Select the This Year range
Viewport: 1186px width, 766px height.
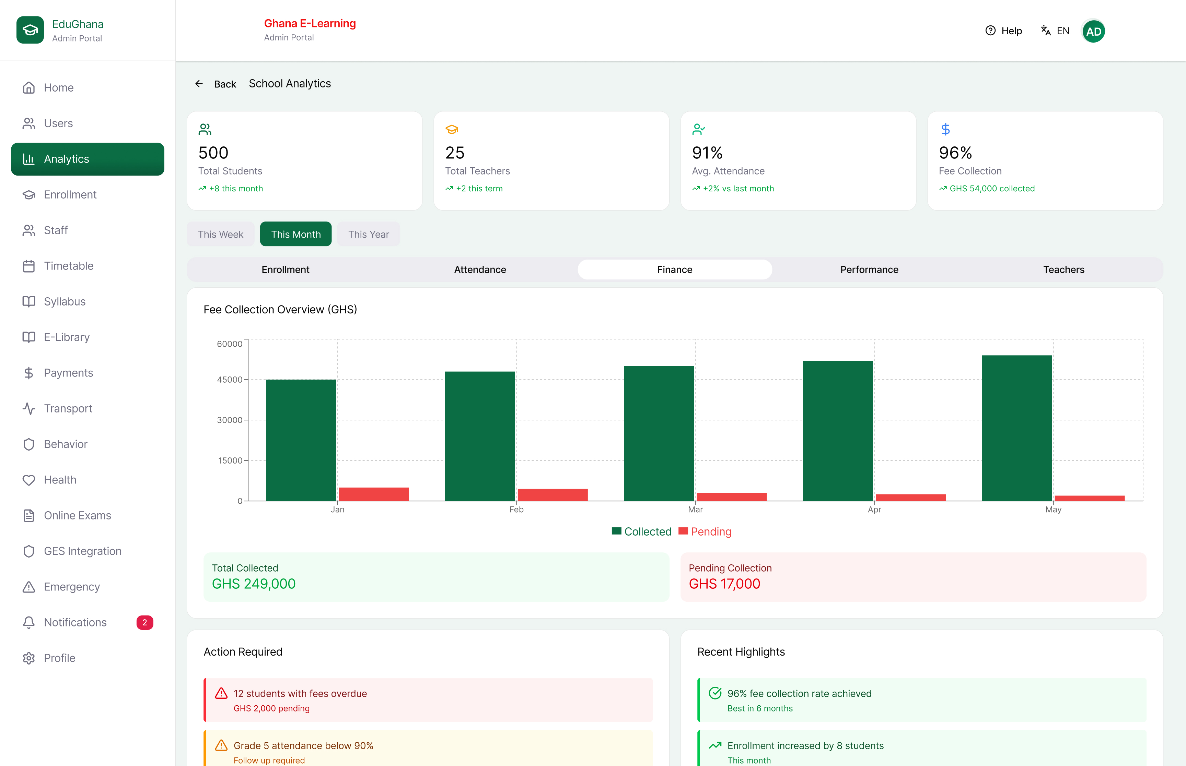click(369, 234)
